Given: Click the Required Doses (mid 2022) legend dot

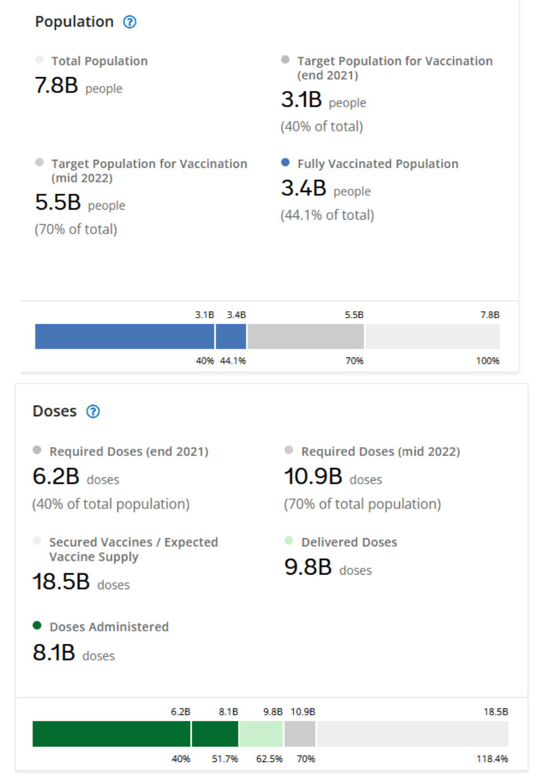Looking at the screenshot, I should (x=289, y=451).
